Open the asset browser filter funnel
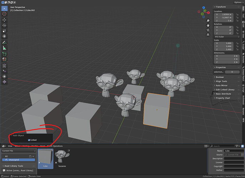This screenshot has width=245, height=178. [238, 146]
